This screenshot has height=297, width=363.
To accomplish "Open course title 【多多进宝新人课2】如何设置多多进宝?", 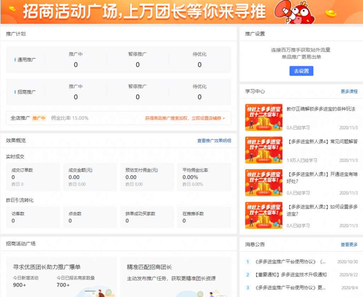I will click(322, 210).
